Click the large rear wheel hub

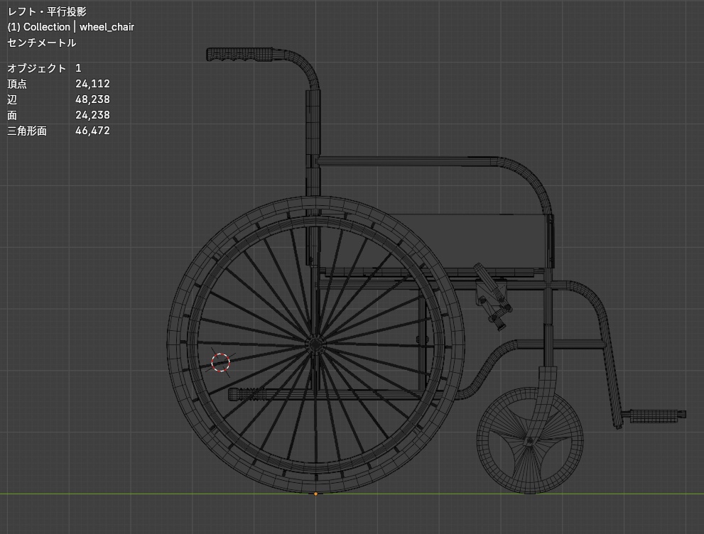tap(315, 344)
